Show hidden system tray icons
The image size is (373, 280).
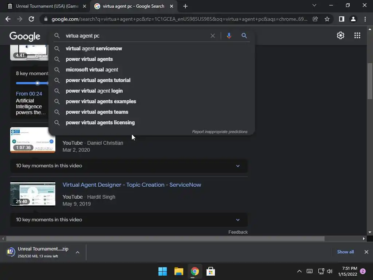point(299,271)
